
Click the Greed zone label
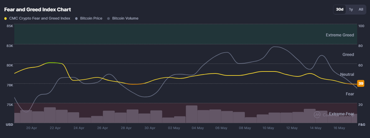coord(348,55)
